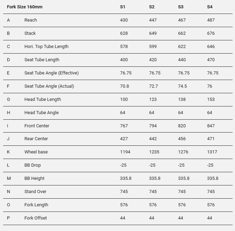Select Head Tube Length value for S3
This screenshot has height=231, width=235.
(x=182, y=99)
